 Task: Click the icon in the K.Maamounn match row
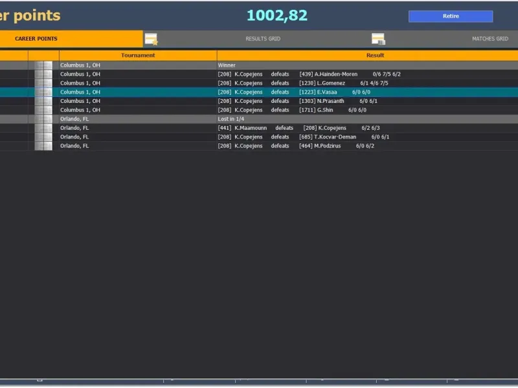coord(43,127)
